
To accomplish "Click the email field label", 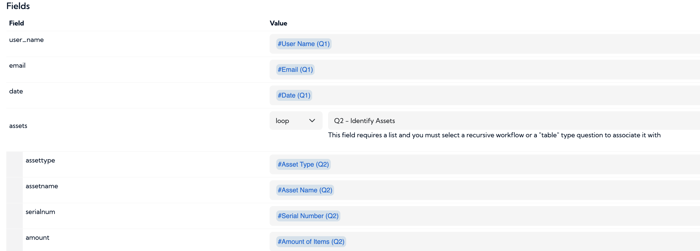I will coord(17,65).
